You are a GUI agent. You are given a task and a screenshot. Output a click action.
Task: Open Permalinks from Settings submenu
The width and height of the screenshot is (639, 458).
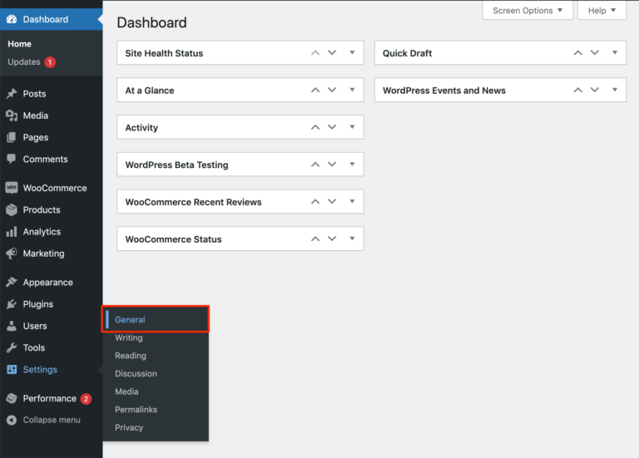point(136,410)
